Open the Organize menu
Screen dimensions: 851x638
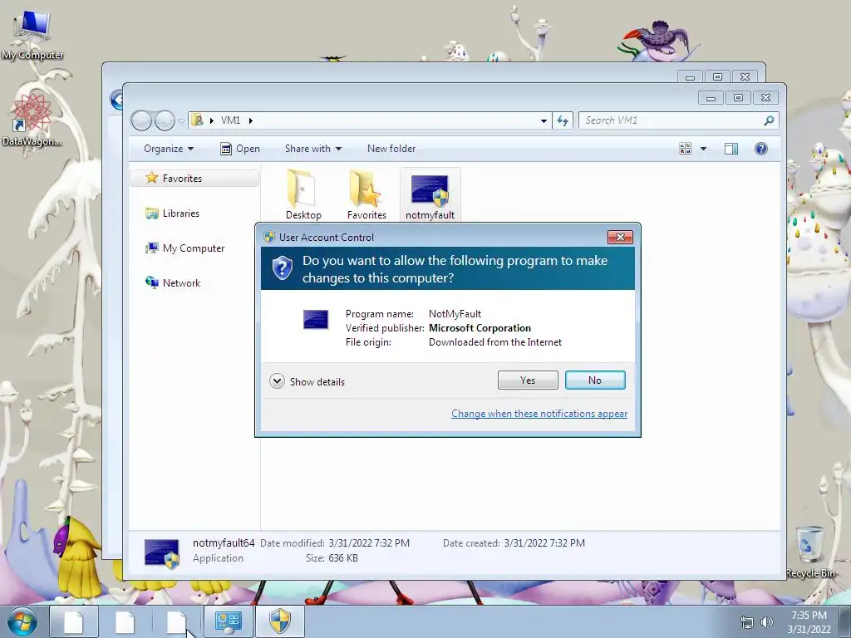pyautogui.click(x=168, y=149)
